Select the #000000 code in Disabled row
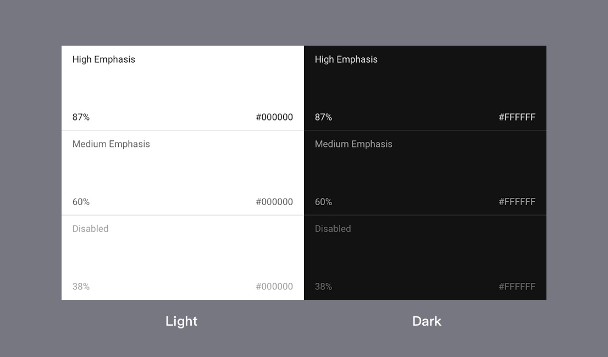 coord(274,287)
